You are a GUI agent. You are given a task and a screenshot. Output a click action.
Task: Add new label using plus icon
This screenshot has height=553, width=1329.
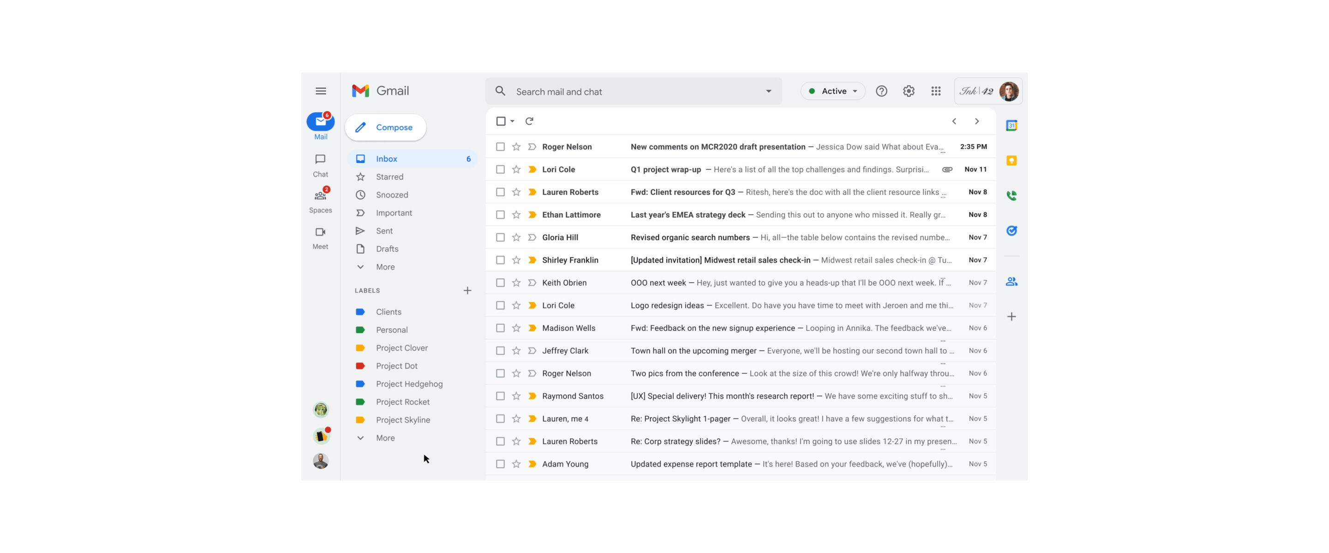point(467,291)
